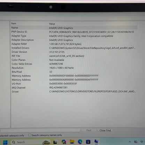Launch the Copilot app from the taskbar
Screen dimensions: 145x145
point(64,142)
